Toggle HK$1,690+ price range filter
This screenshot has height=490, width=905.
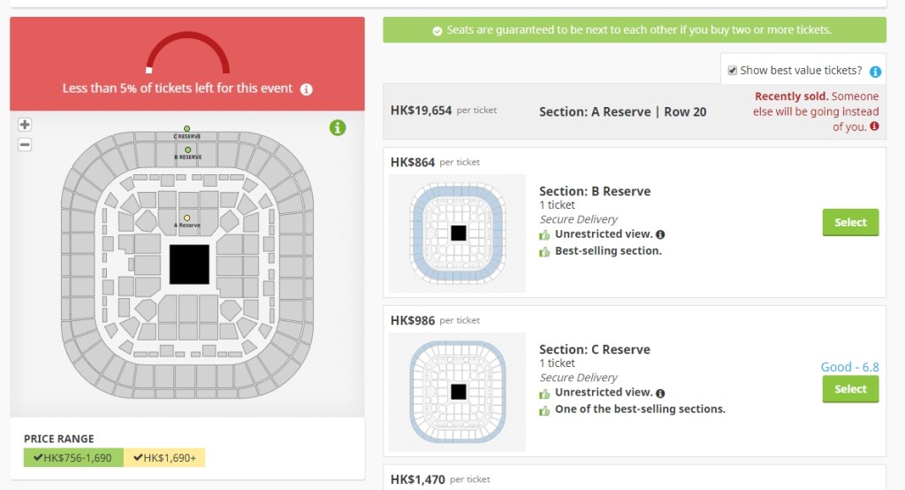pyautogui.click(x=164, y=457)
